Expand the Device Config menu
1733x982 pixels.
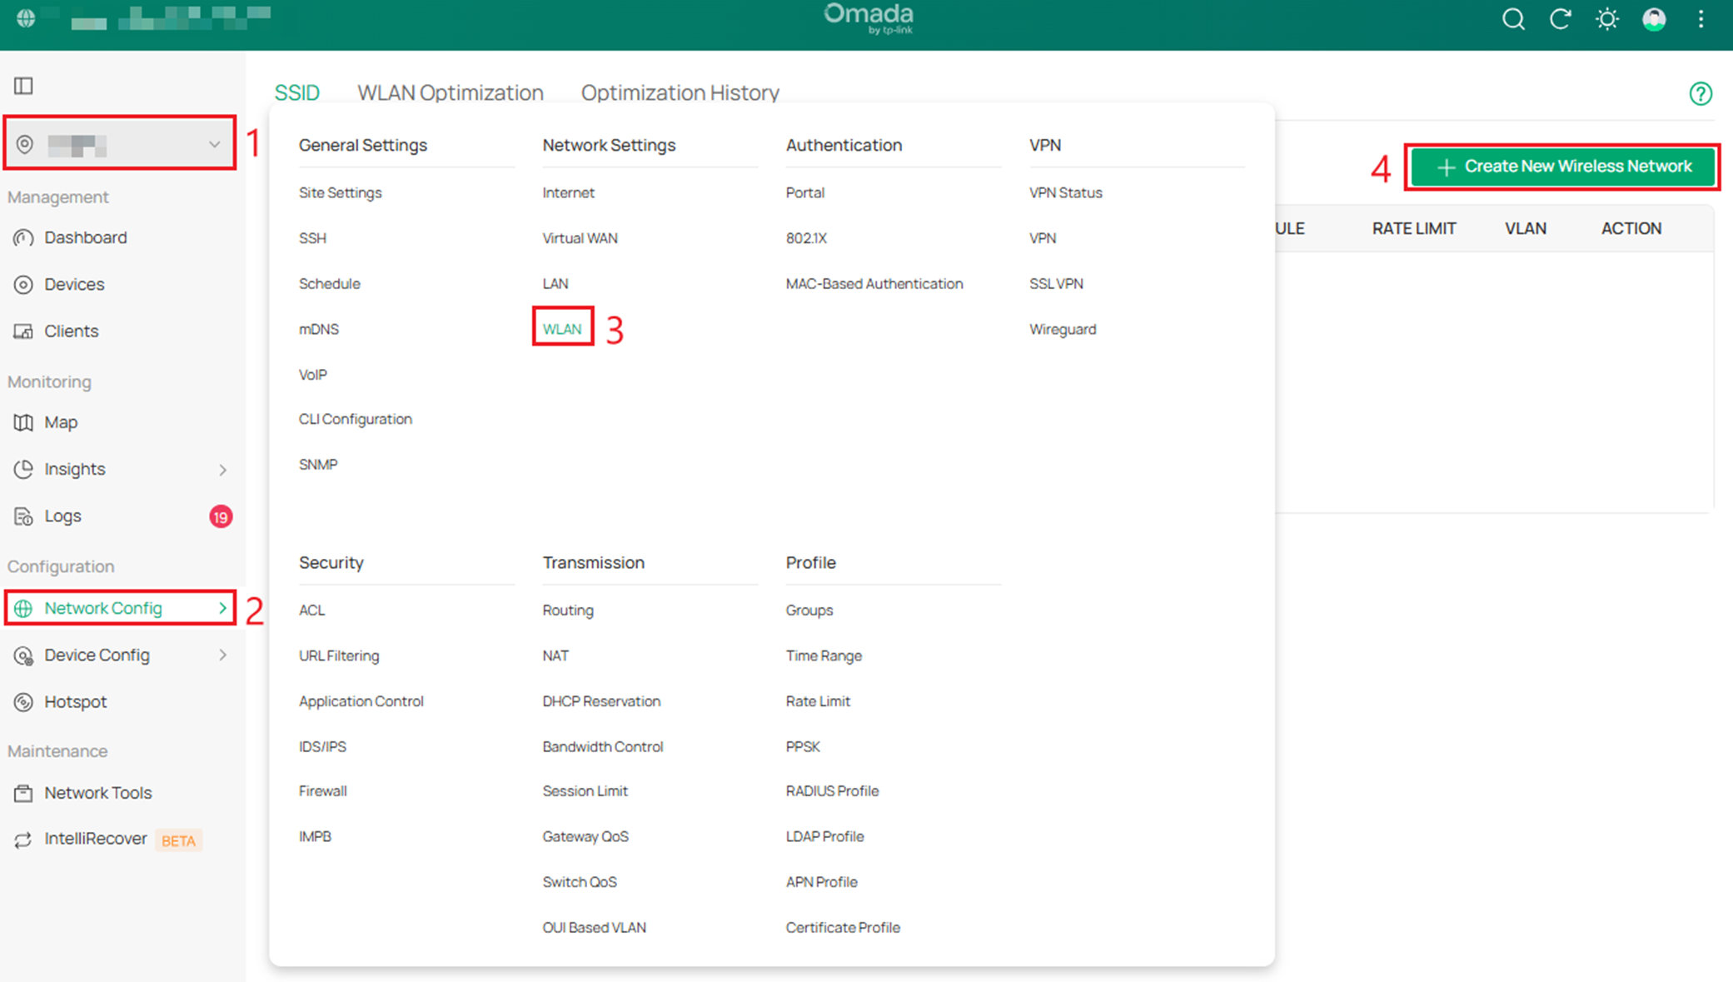(223, 655)
